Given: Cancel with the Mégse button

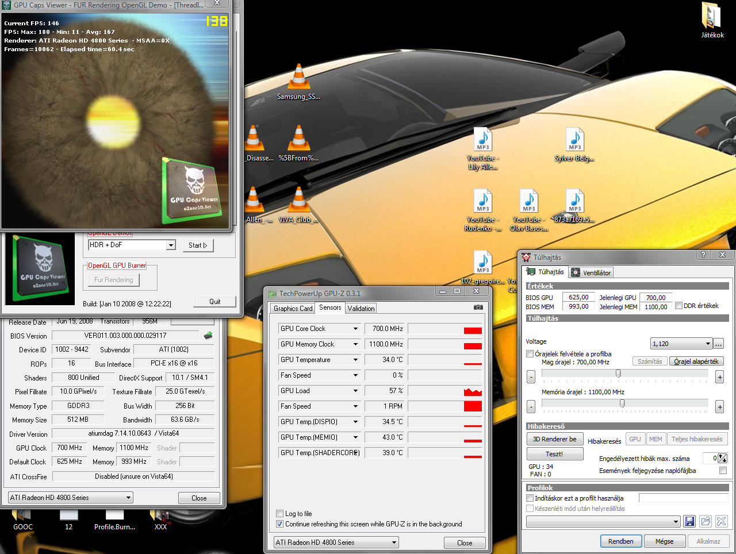Looking at the screenshot, I should pos(664,541).
